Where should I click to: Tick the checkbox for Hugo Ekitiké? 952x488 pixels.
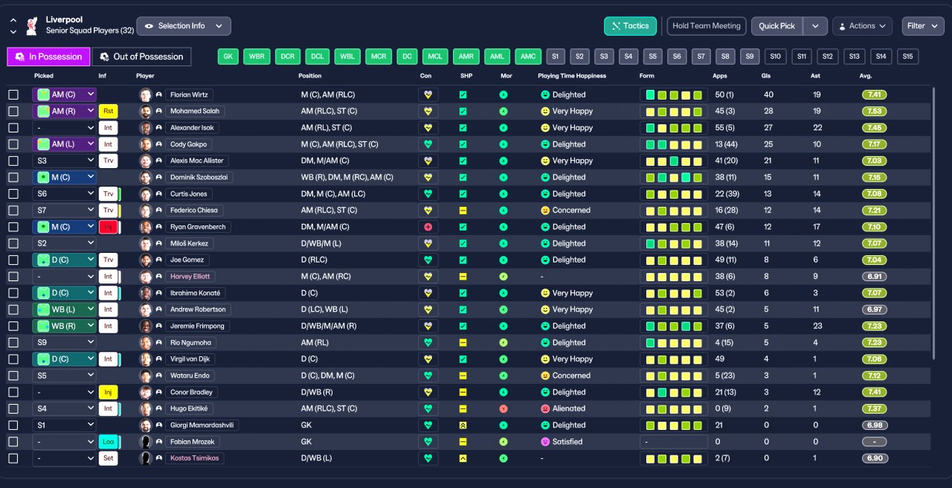tap(13, 408)
